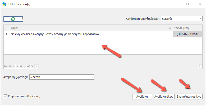Screen dimensions: 206x106
Task: Go to previous record in navigator
Action: [x=13, y=66]
